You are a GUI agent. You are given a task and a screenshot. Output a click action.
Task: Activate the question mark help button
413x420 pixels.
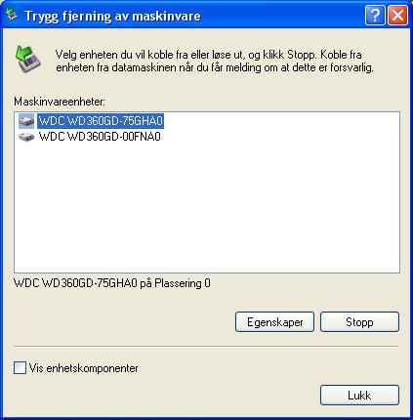tap(375, 15)
